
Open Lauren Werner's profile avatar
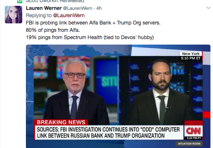click(x=13, y=15)
